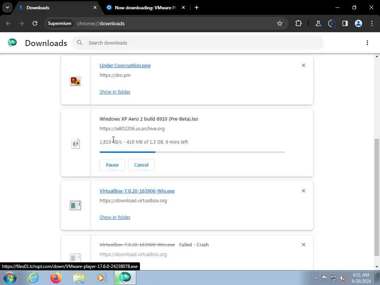Click the download speed status text

coord(144,142)
